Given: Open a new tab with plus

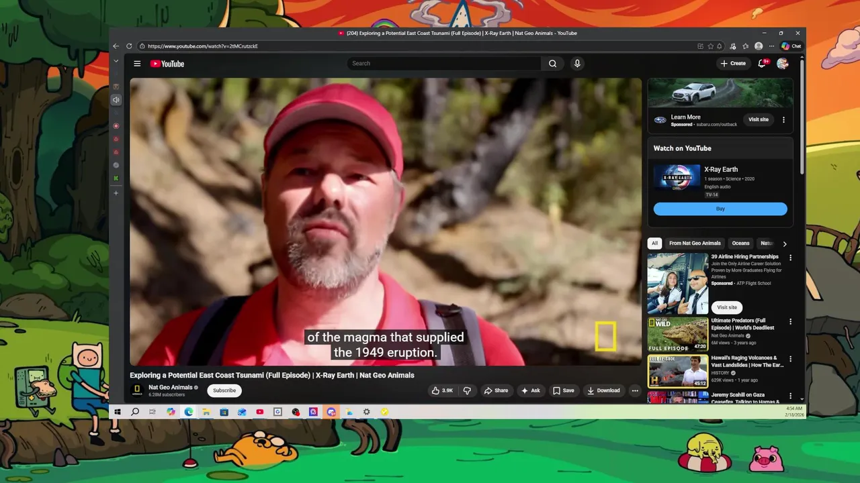Looking at the screenshot, I should (116, 193).
